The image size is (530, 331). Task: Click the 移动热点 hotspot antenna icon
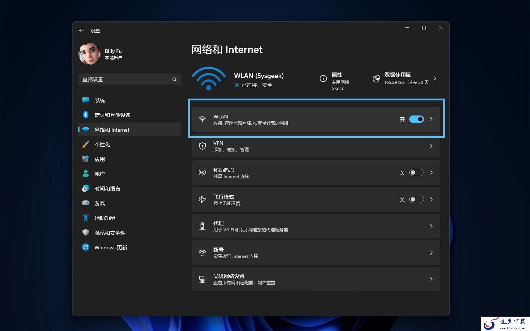[x=202, y=172]
